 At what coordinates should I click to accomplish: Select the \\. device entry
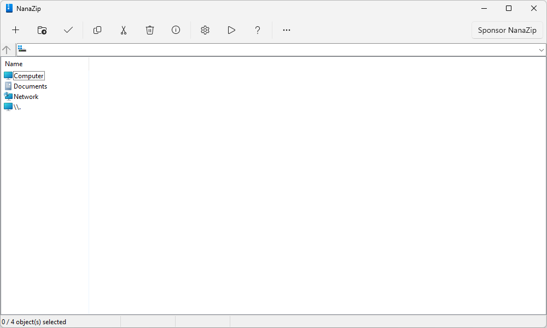(x=17, y=107)
